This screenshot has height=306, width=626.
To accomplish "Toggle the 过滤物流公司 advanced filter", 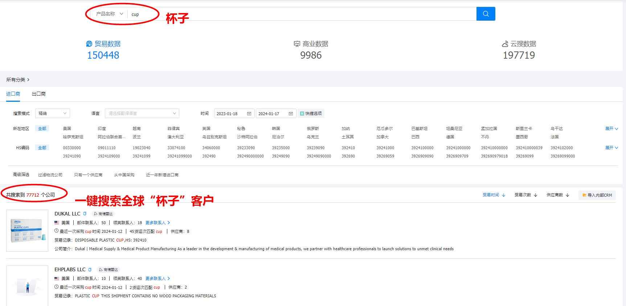I will point(50,175).
